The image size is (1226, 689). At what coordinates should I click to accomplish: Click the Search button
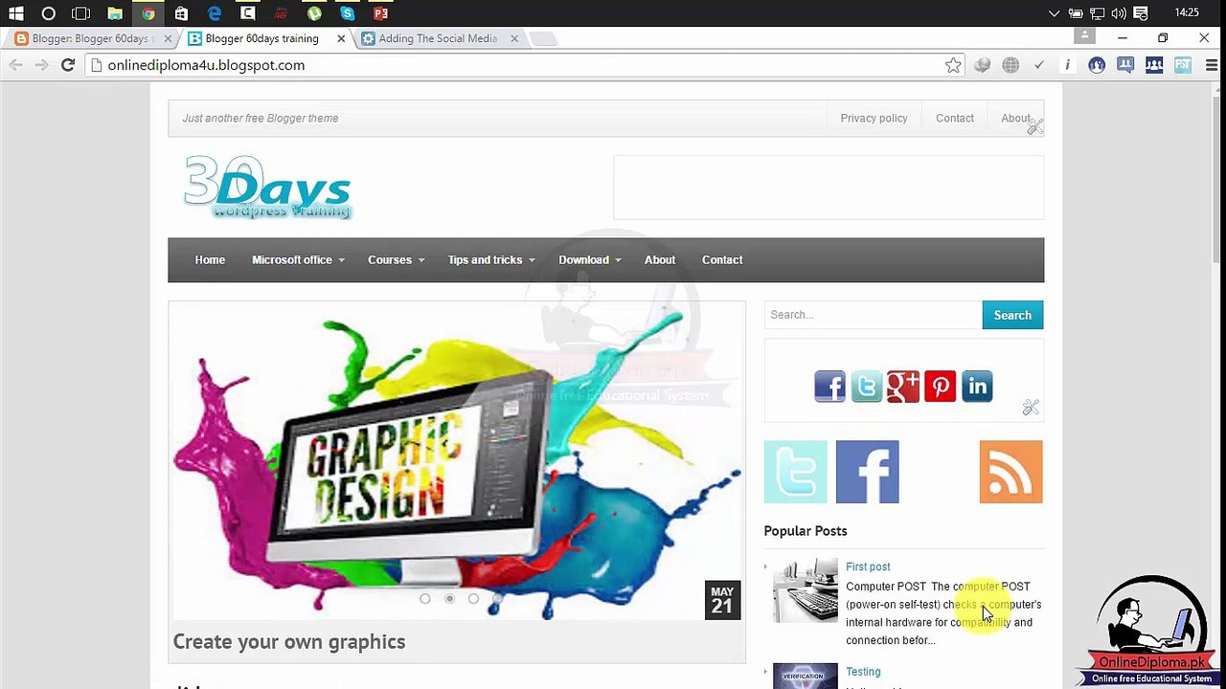[x=1012, y=315]
